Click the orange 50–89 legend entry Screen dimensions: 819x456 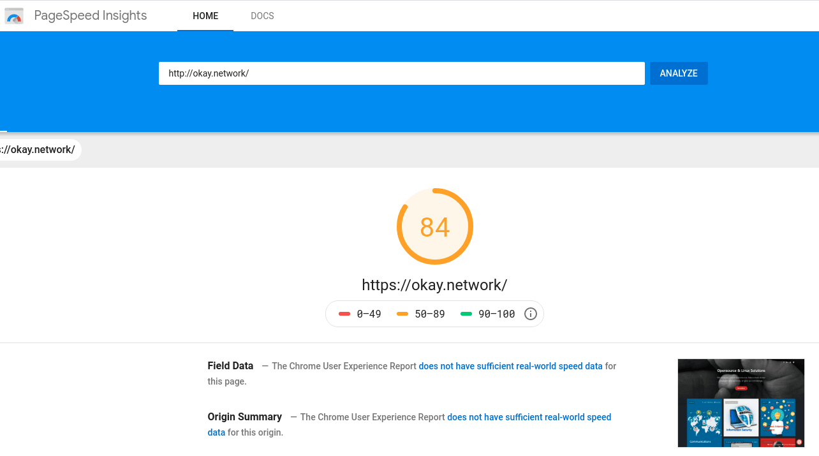pos(421,314)
